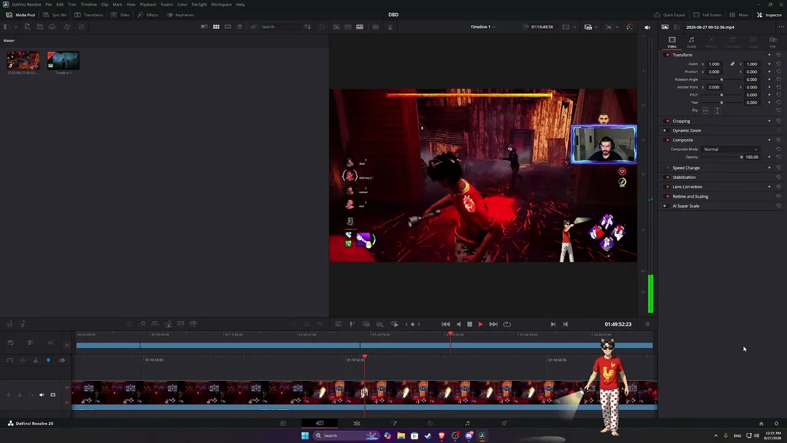The width and height of the screenshot is (787, 443).
Task: Open the Deliver page rocket icon
Action: [504, 423]
